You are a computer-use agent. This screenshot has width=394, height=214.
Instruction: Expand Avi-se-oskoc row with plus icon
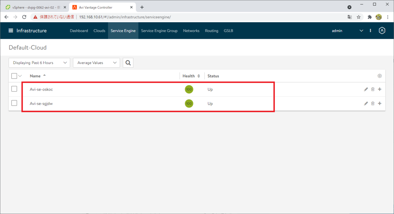click(x=380, y=89)
